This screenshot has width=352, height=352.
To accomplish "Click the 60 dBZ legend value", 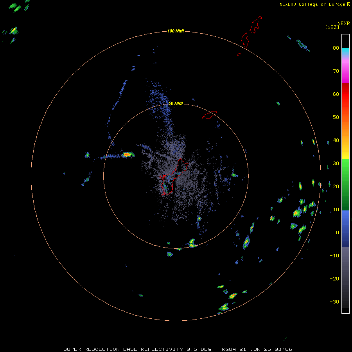I will click(x=336, y=94).
